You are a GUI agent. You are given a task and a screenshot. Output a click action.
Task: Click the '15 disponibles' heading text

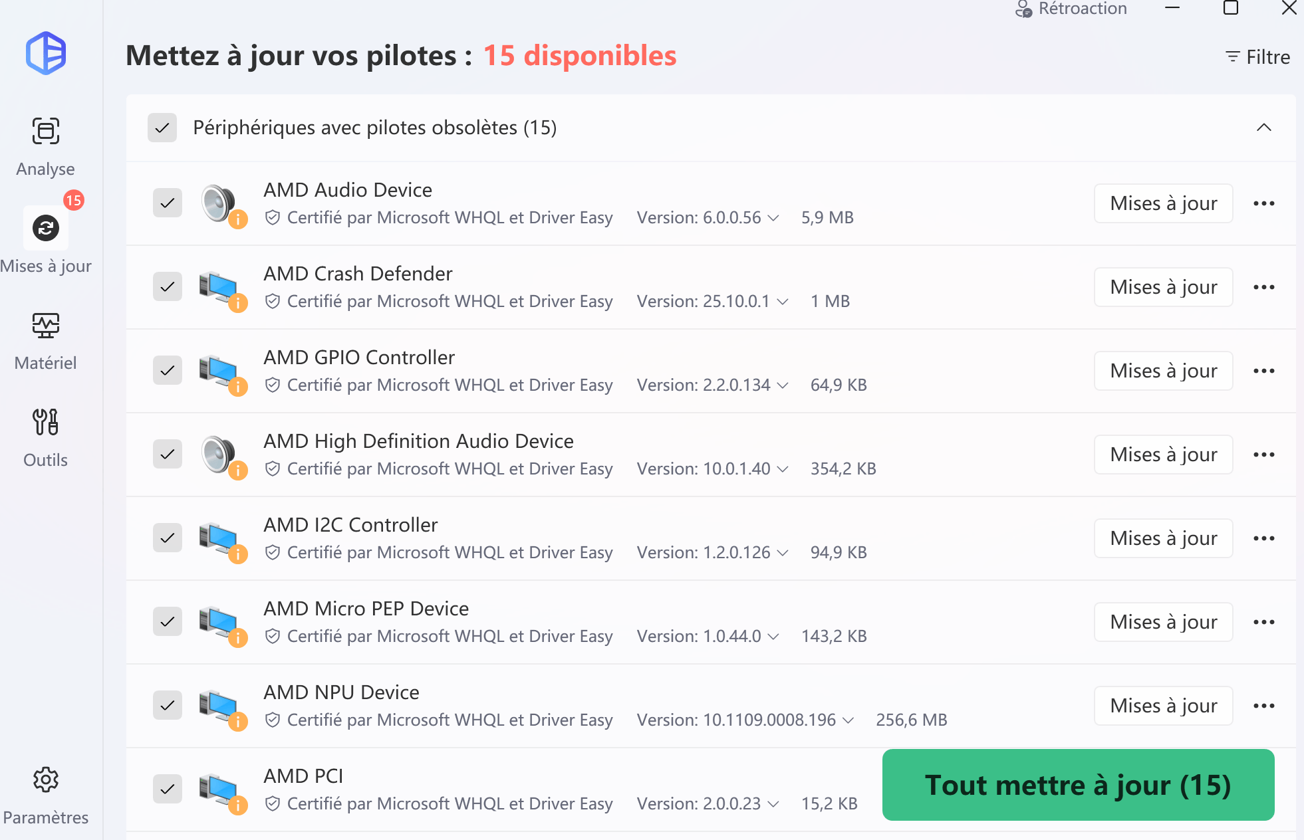(x=579, y=56)
